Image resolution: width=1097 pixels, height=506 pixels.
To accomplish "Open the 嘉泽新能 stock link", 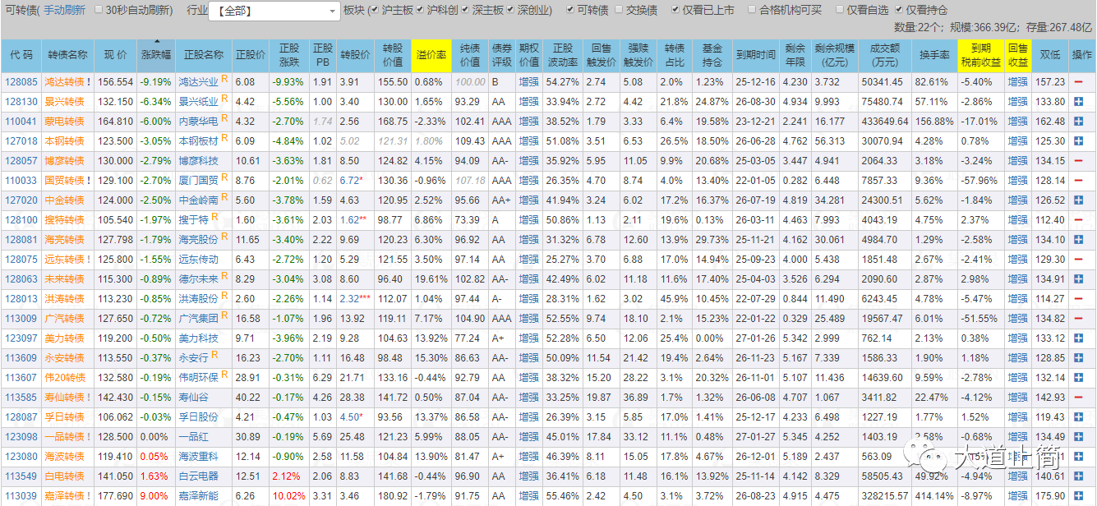I will point(199,496).
